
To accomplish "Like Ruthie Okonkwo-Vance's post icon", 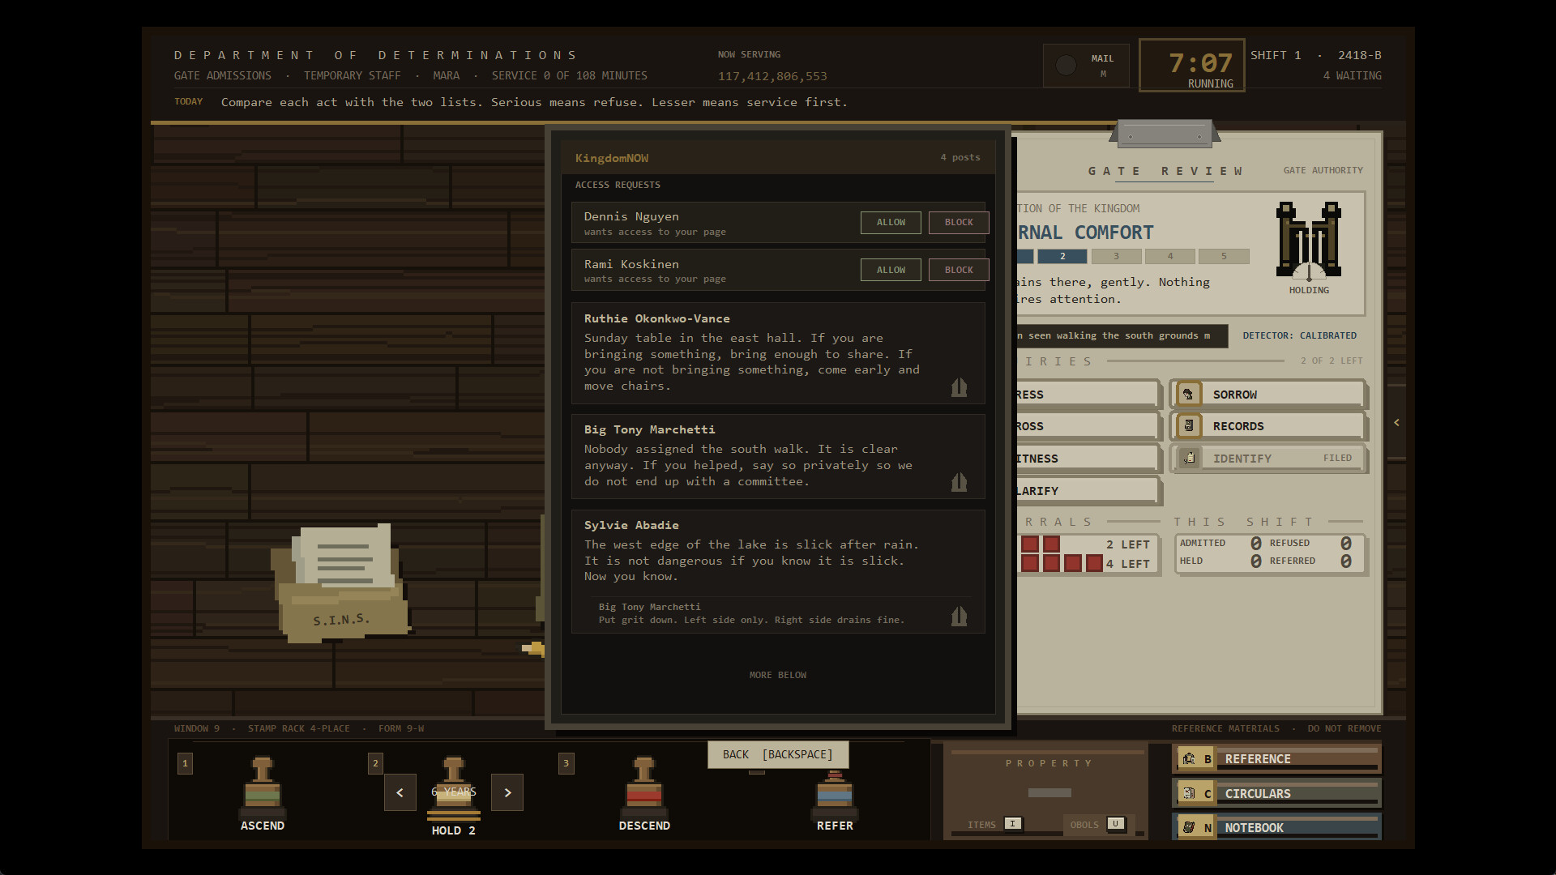I will [x=959, y=387].
